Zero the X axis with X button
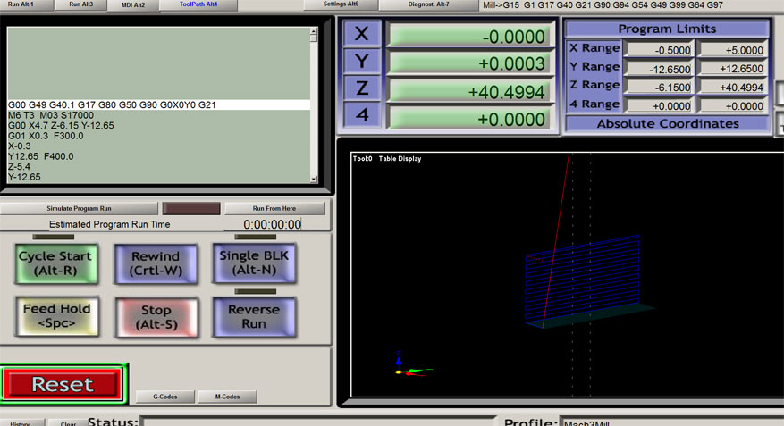The image size is (784, 426). click(x=362, y=35)
